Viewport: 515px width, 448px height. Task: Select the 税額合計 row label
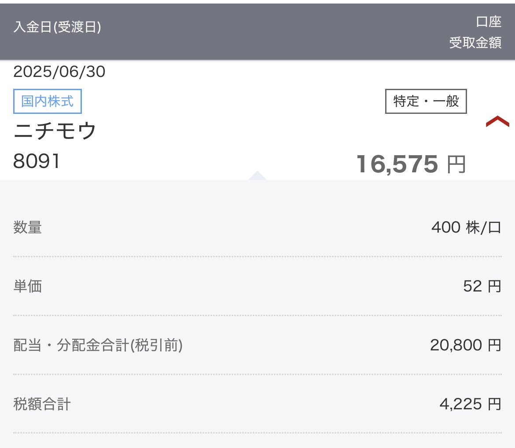coord(42,404)
